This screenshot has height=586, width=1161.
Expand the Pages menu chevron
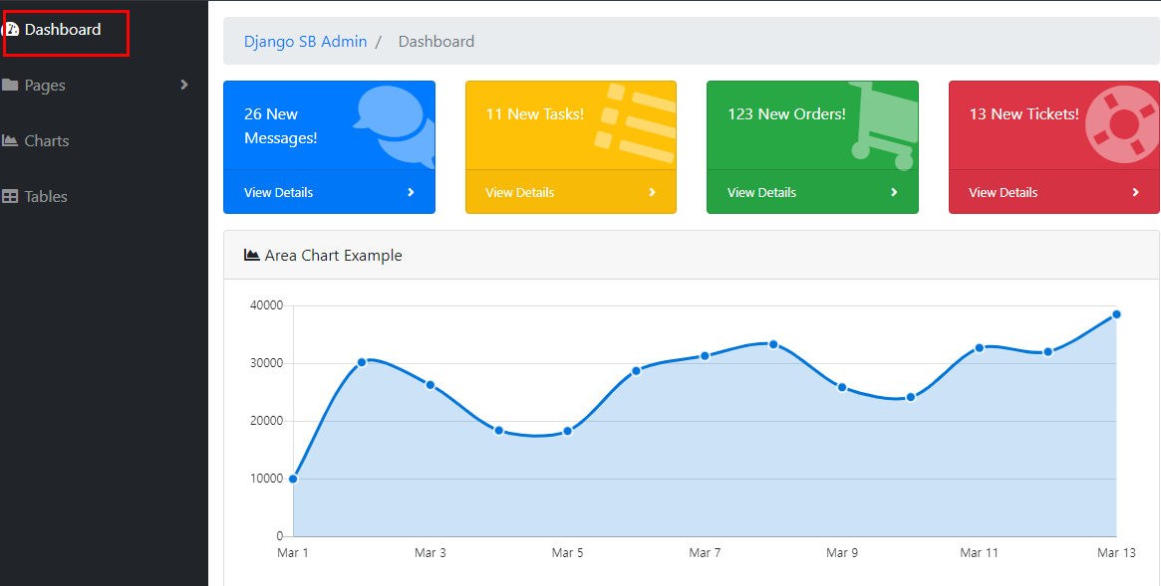tap(184, 85)
